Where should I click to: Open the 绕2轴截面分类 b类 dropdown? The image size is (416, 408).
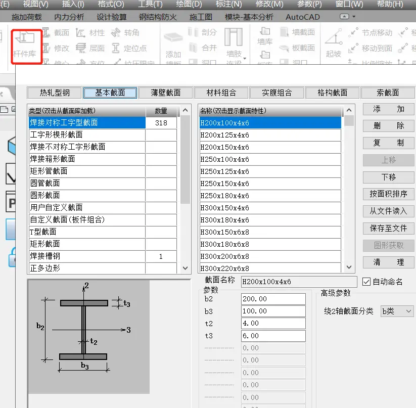coord(397,311)
